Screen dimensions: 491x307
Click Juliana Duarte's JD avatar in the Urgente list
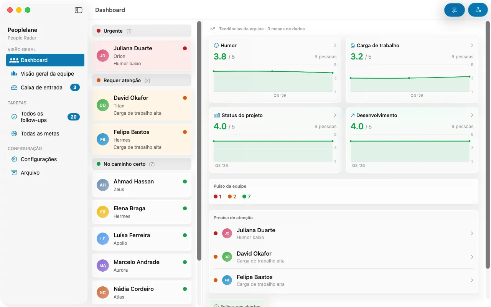point(103,56)
